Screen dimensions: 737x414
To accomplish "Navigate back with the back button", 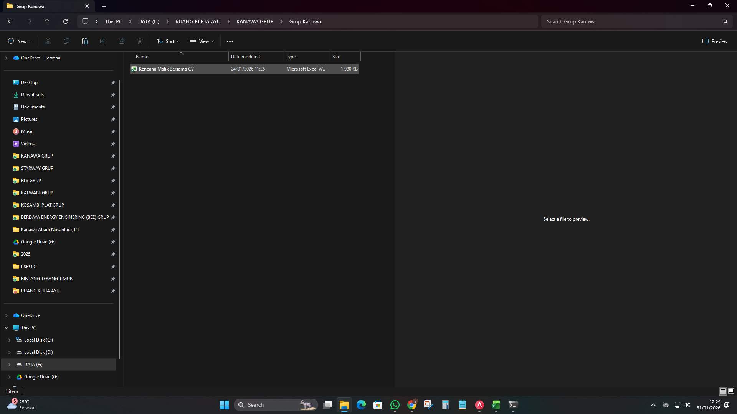I will tap(10, 21).
